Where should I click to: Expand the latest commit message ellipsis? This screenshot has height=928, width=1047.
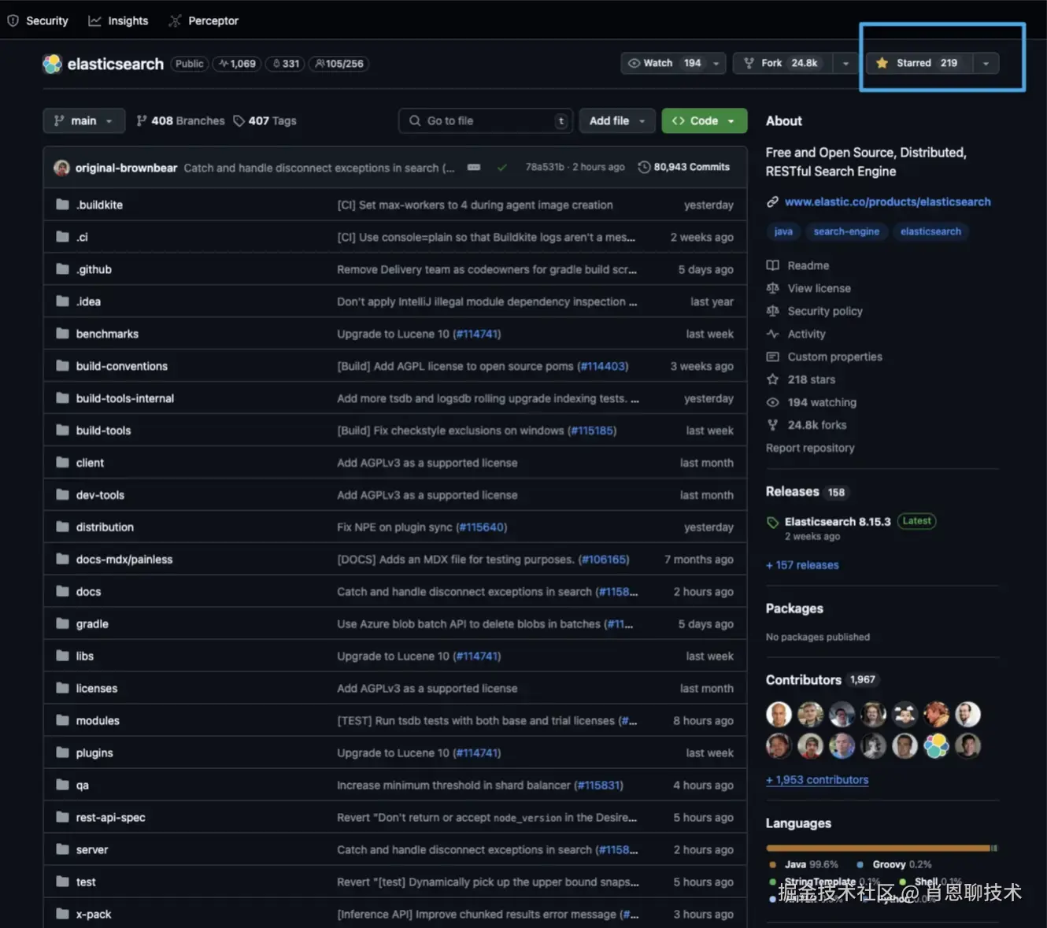click(474, 168)
